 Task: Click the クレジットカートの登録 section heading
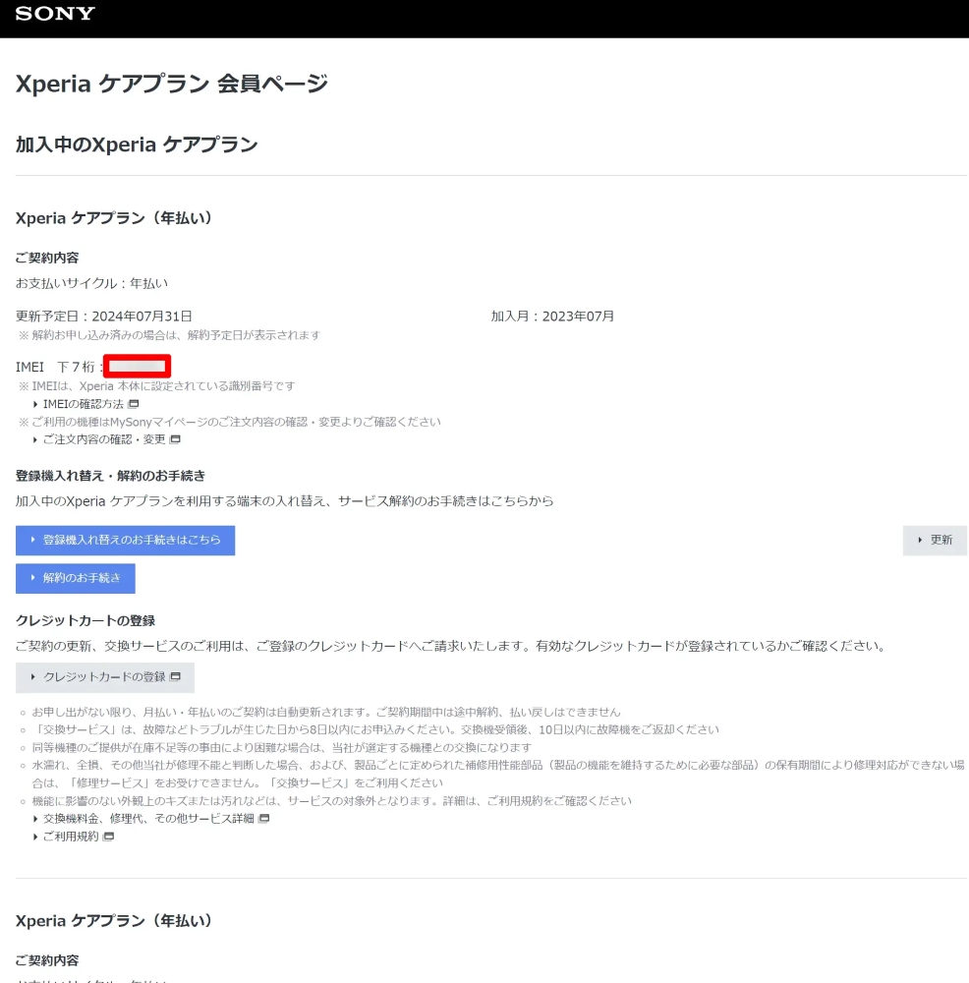click(x=85, y=620)
